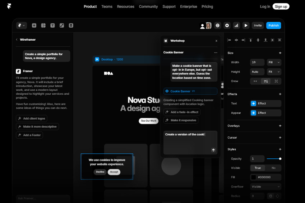The height and width of the screenshot is (203, 305).
Task: Click the align left icon
Action: click(229, 40)
